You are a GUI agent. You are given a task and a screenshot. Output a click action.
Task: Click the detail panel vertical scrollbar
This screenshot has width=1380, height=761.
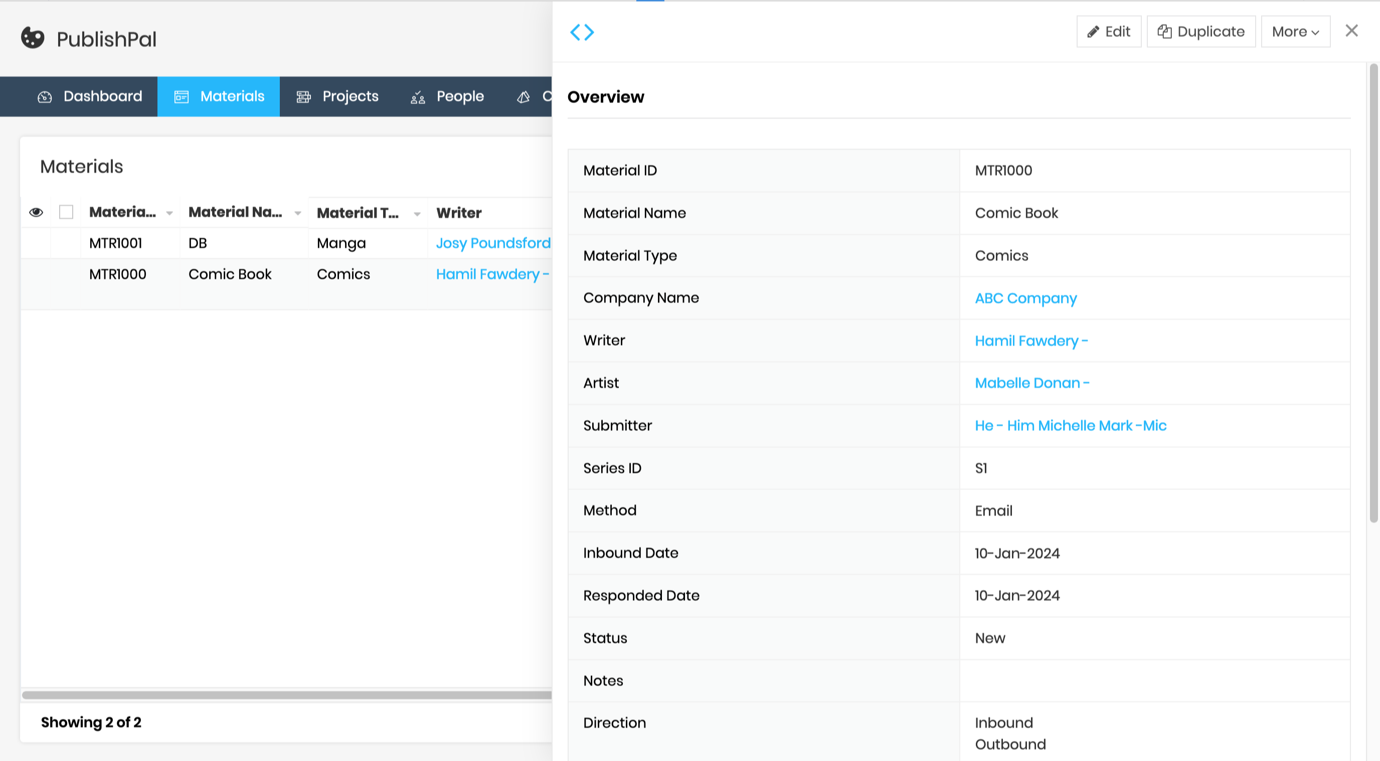[1373, 293]
